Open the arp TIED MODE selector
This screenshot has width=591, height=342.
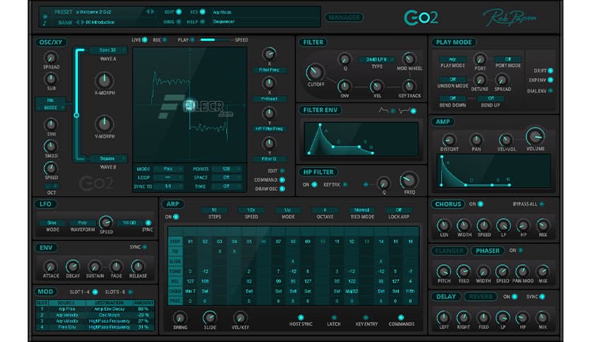362,210
